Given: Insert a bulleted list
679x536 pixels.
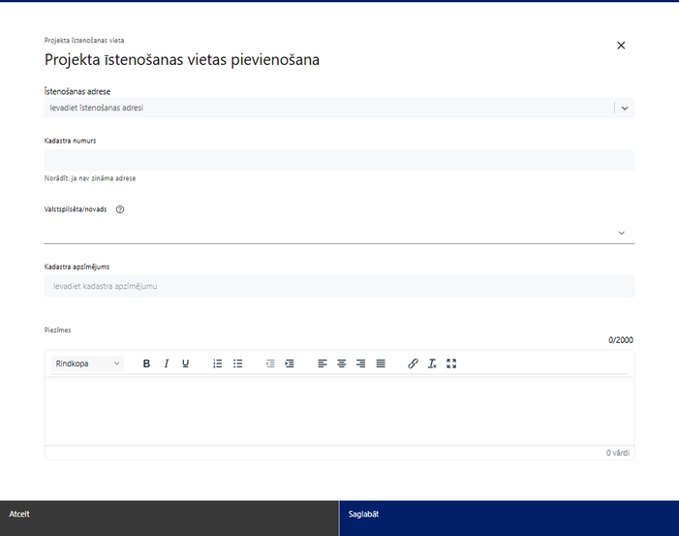Looking at the screenshot, I should (237, 363).
